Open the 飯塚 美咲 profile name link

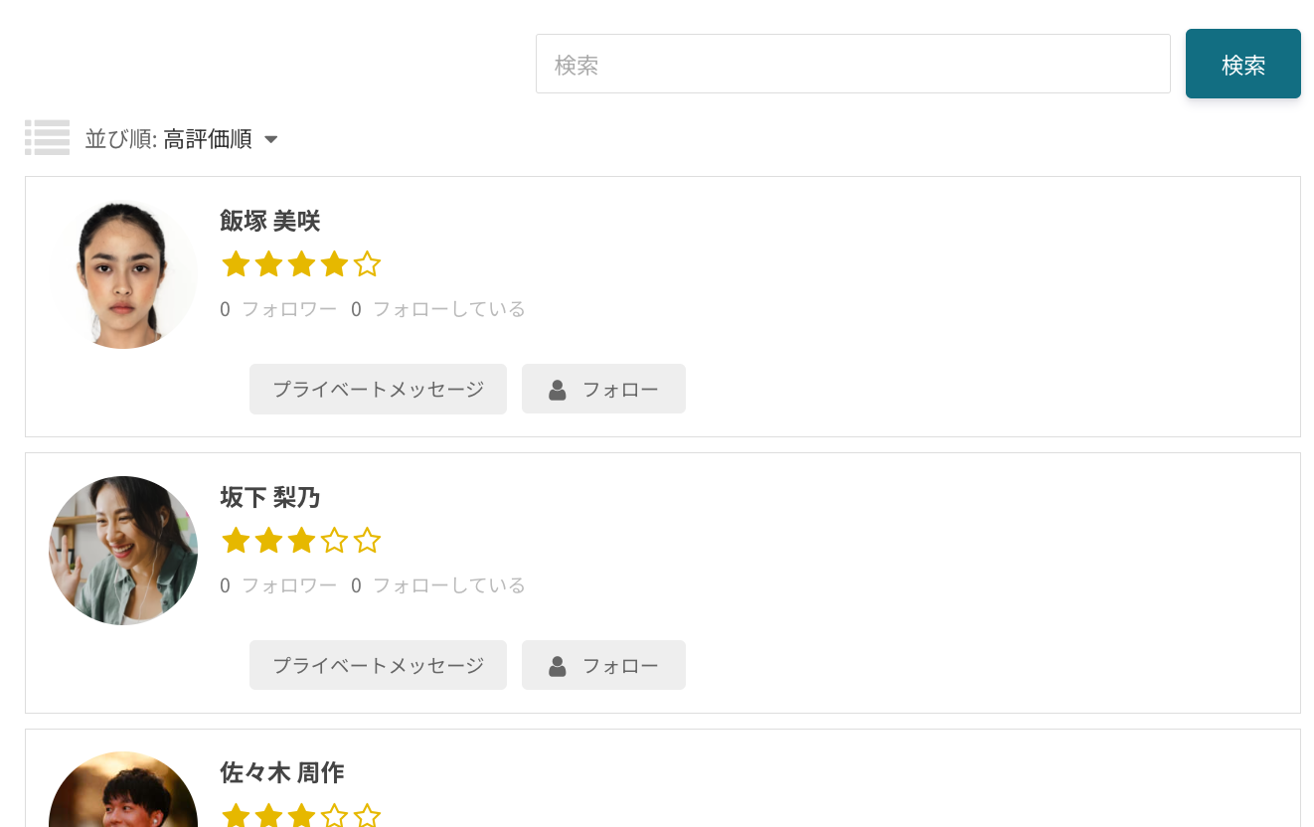pyautogui.click(x=269, y=221)
